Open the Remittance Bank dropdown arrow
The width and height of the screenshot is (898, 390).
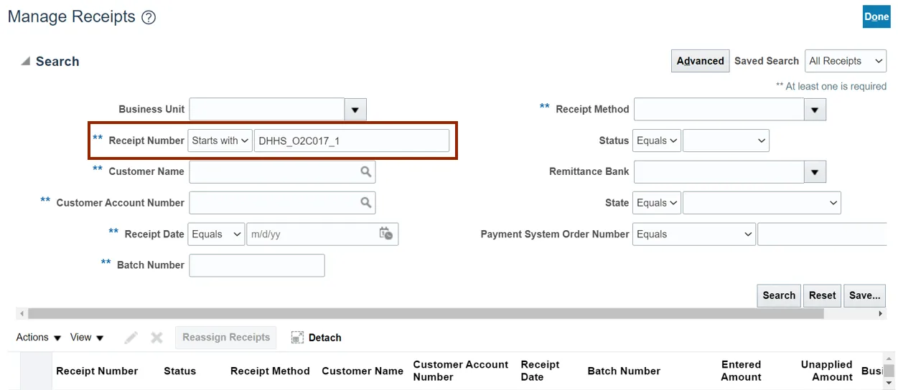[815, 172]
